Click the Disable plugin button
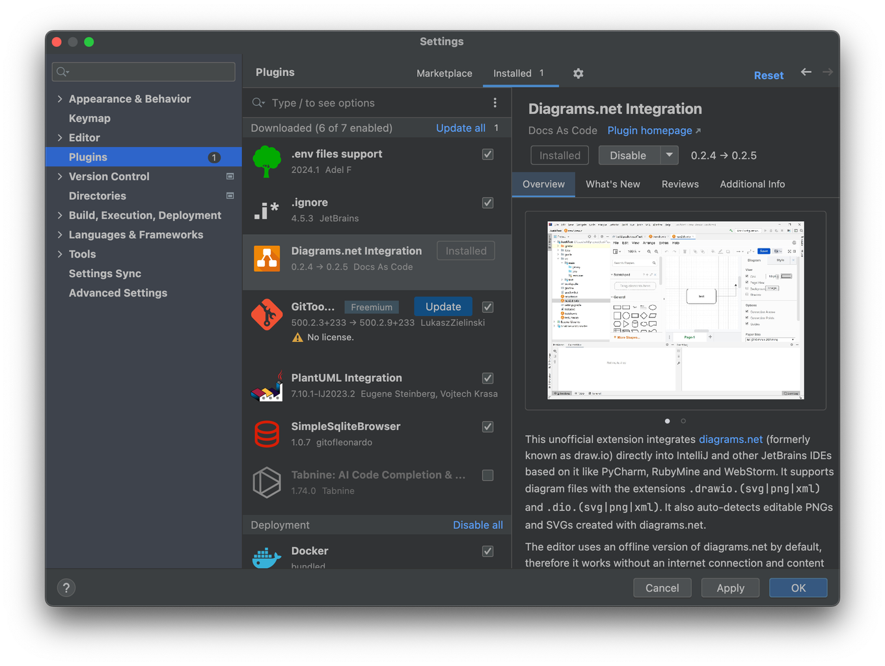 pyautogui.click(x=629, y=155)
